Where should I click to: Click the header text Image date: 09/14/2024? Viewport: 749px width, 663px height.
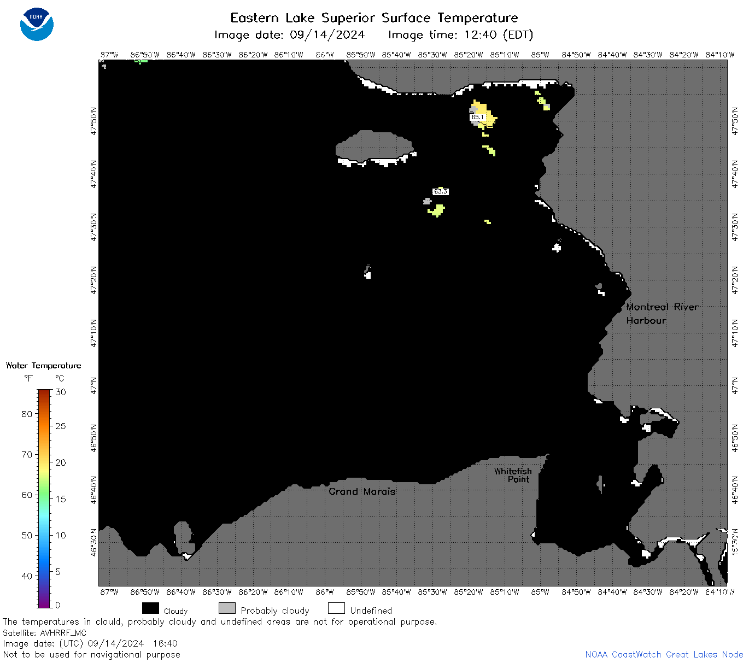pyautogui.click(x=289, y=35)
